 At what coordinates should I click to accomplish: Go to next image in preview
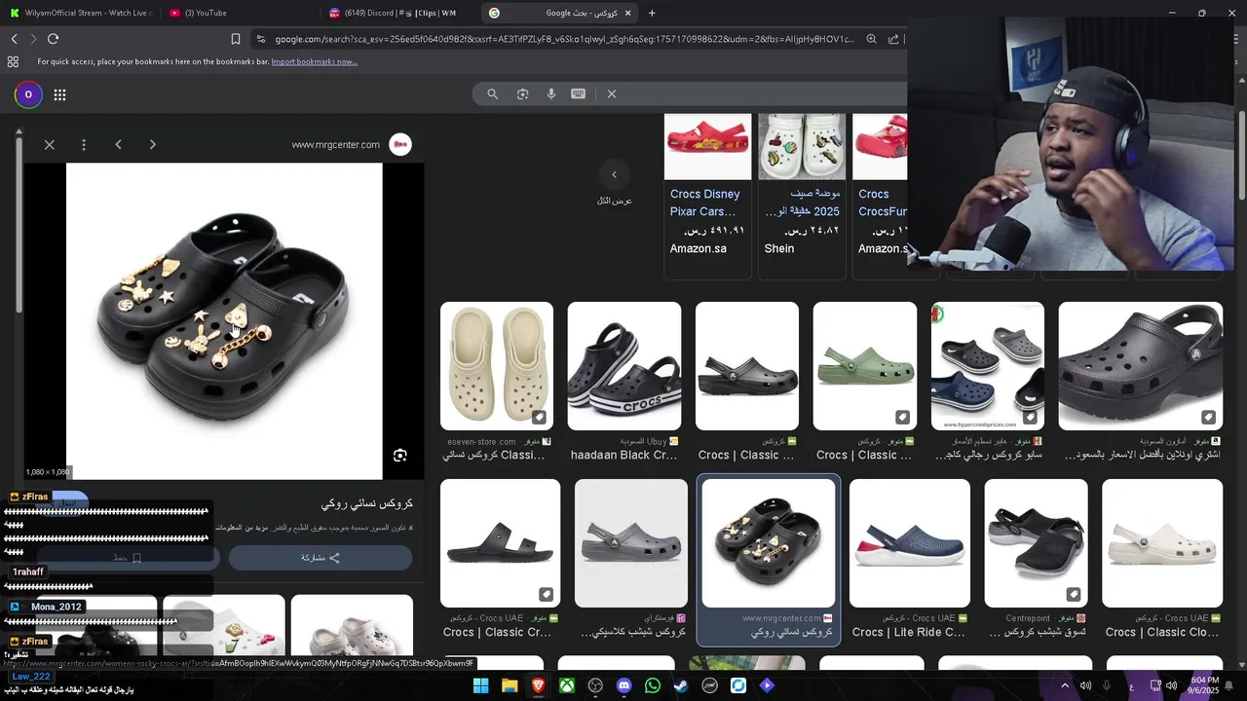coord(153,145)
